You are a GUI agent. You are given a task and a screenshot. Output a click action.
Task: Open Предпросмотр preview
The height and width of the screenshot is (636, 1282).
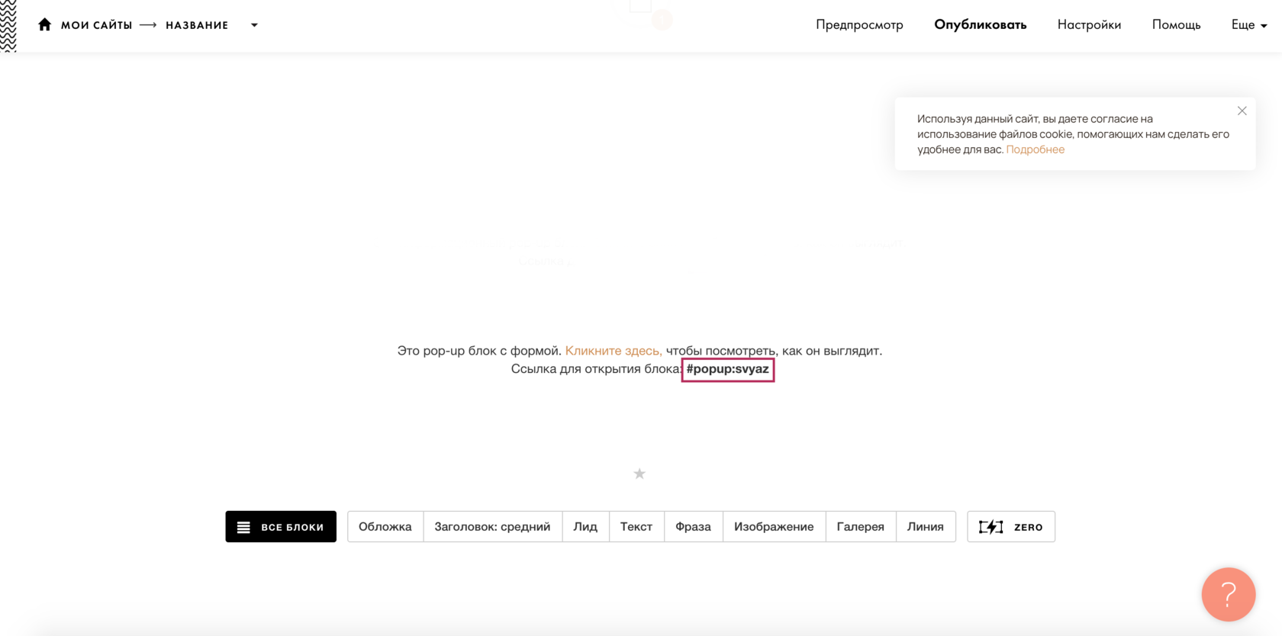(859, 24)
